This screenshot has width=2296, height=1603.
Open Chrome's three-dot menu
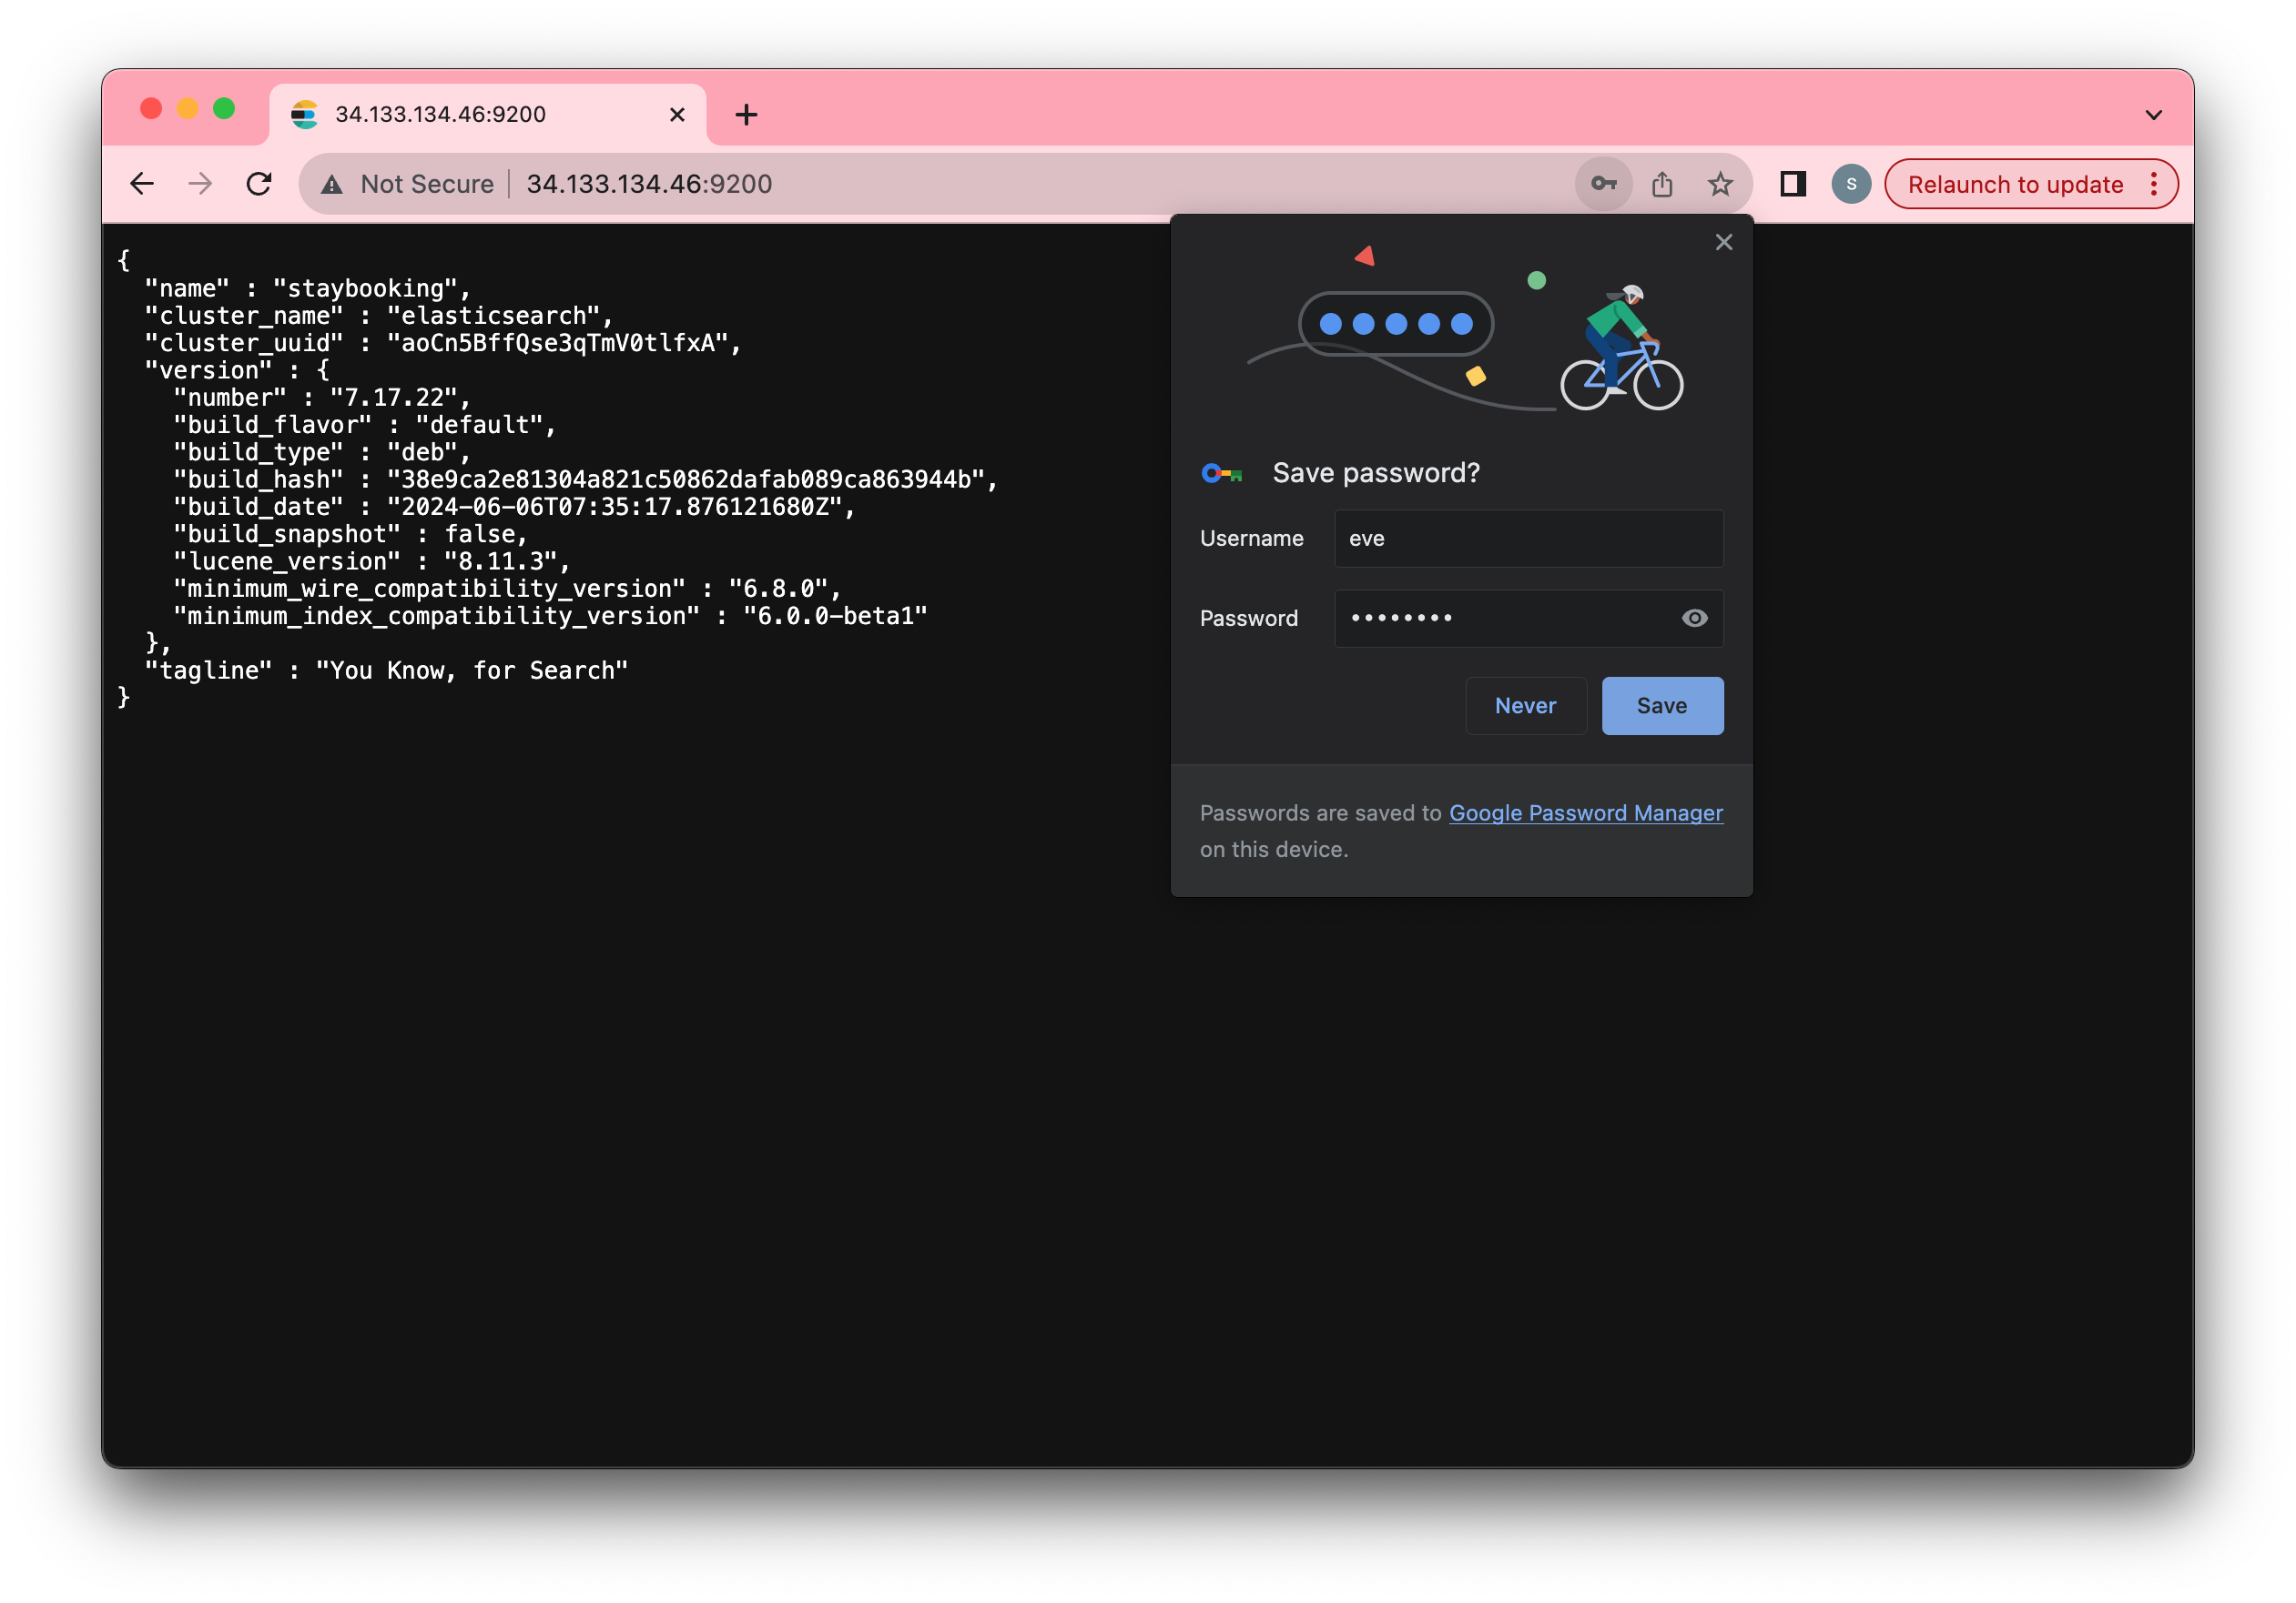2153,184
